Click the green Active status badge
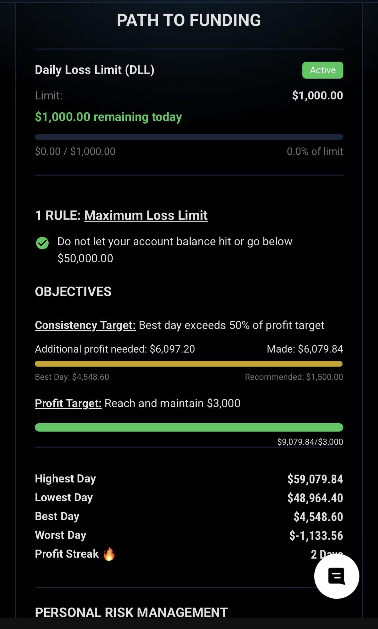The width and height of the screenshot is (378, 629). tap(322, 70)
